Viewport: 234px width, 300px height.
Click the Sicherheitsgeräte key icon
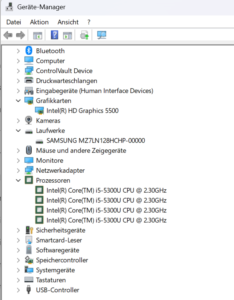click(29, 230)
